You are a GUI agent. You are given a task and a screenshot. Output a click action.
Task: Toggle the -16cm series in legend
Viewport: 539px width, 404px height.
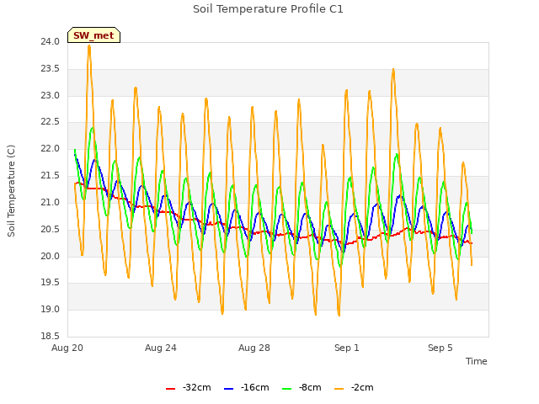[x=247, y=387]
